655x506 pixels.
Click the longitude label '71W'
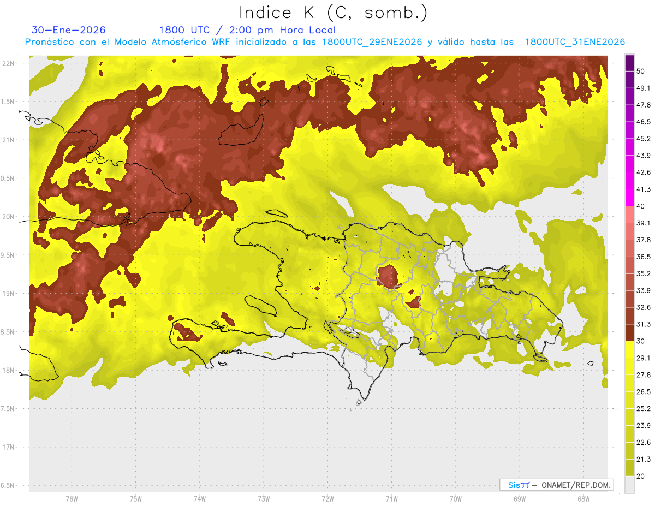391,499
